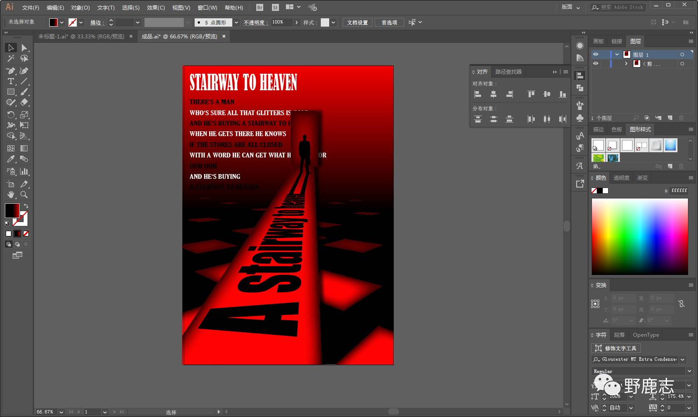This screenshot has width=698, height=417.
Task: Click the hex color input field
Action: point(679,191)
